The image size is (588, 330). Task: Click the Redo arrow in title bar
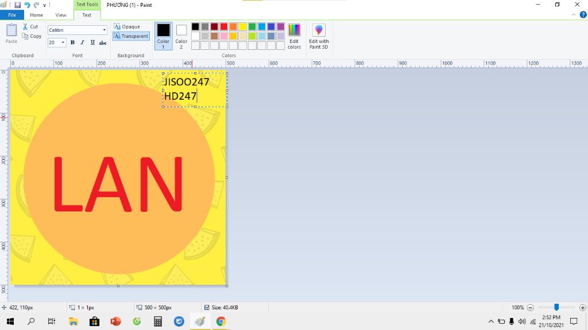36,5
